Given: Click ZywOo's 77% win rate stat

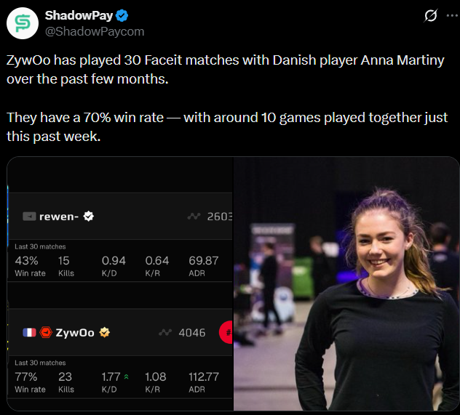Looking at the screenshot, I should pyautogui.click(x=26, y=377).
